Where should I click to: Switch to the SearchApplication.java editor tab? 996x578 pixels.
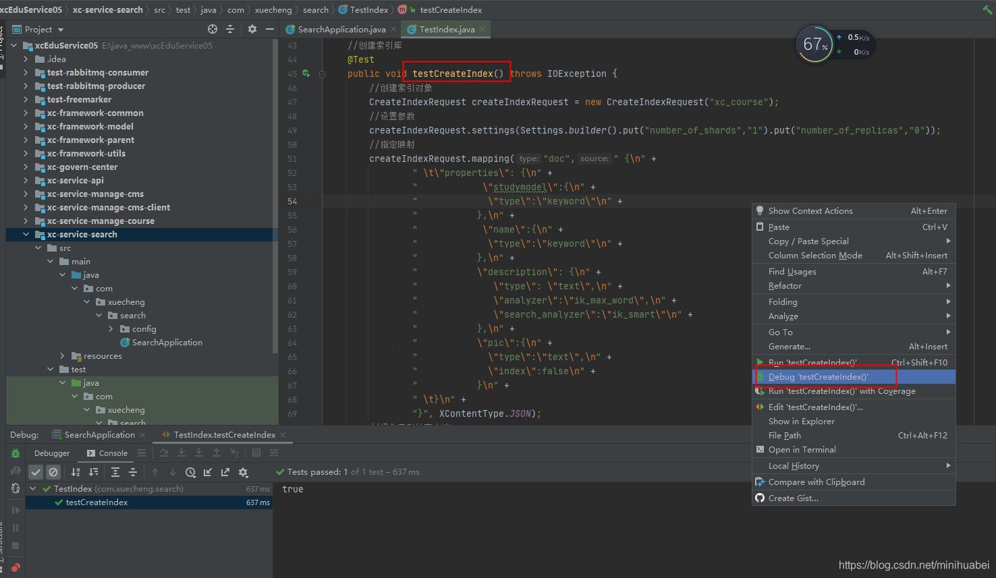point(341,29)
